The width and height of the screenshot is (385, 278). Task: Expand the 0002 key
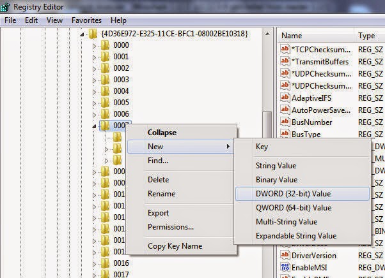94,69
